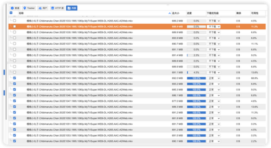Image resolution: width=271 pixels, height=148 pixels.
Task: Enable download for episode S02E1039
Action: [15, 55]
